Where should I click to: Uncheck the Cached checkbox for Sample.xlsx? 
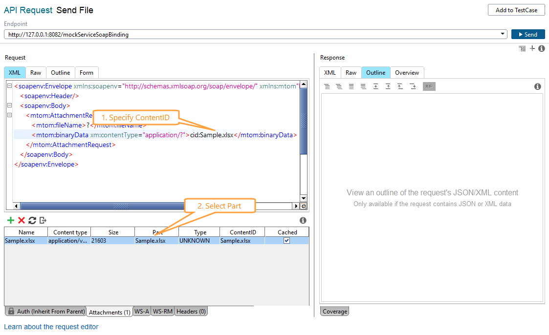286,240
